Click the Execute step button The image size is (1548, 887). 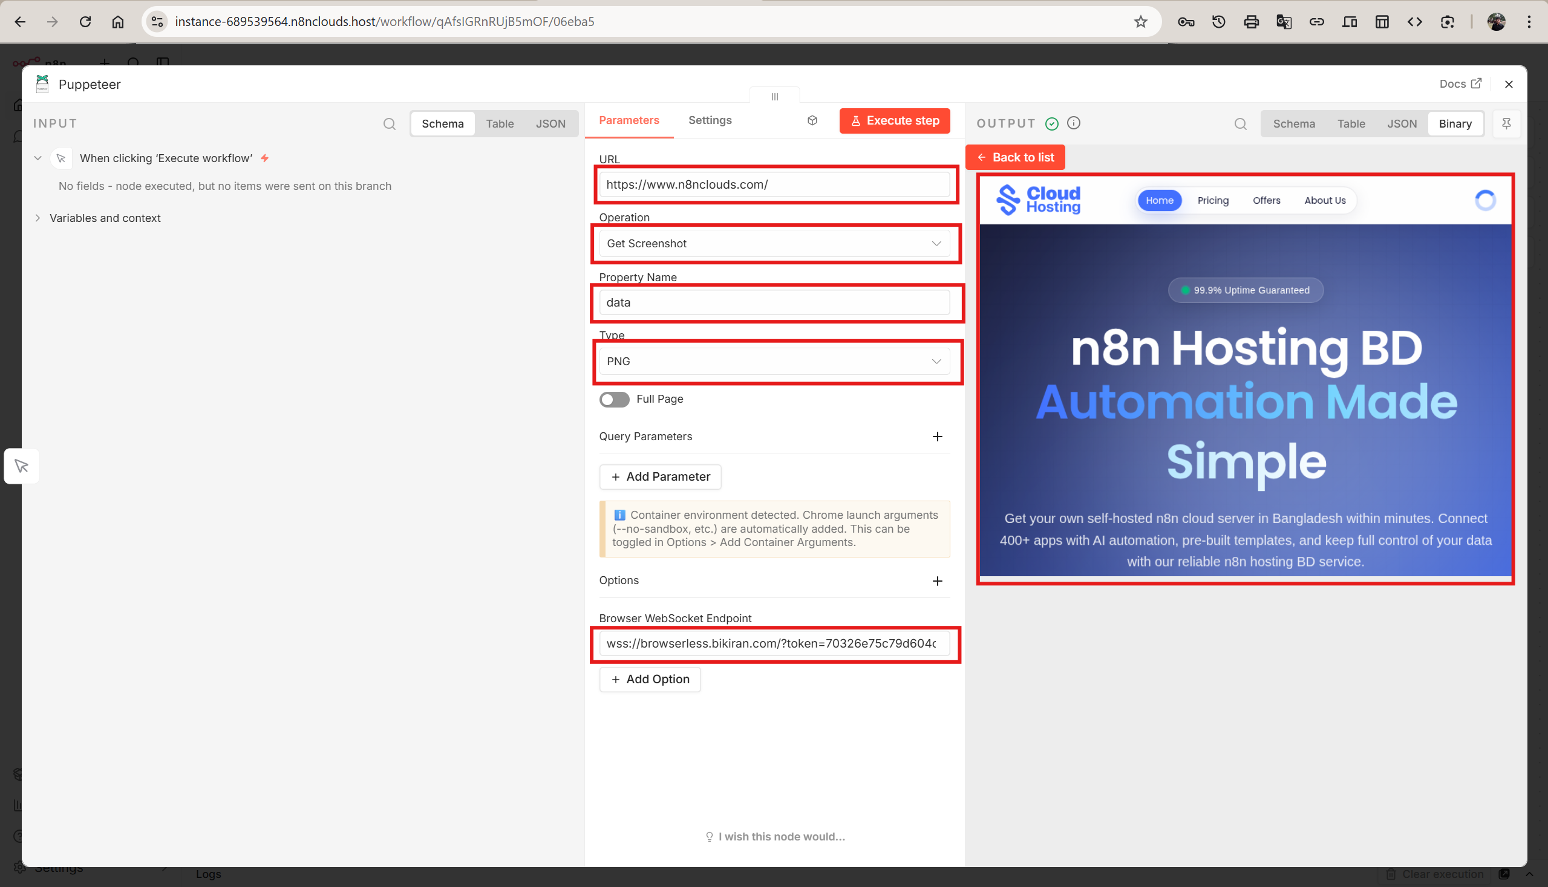click(x=894, y=120)
